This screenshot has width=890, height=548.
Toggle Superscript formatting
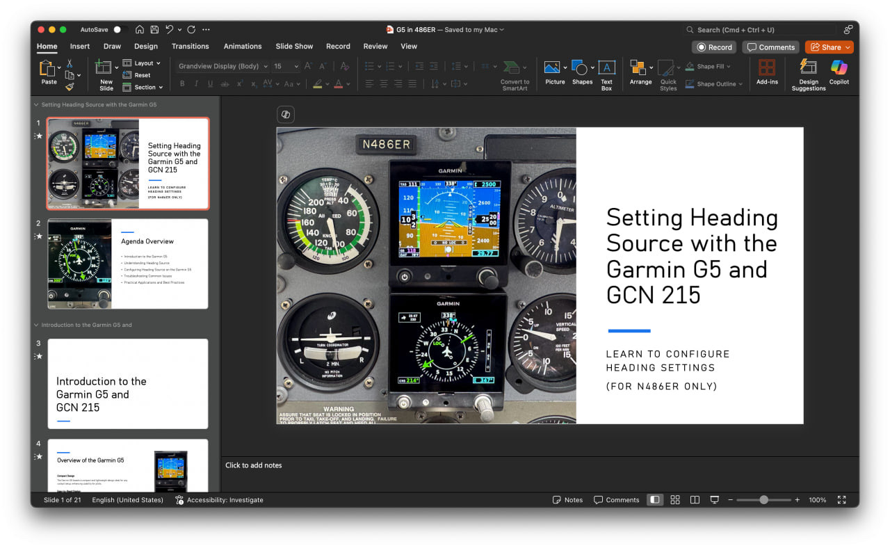click(x=240, y=83)
